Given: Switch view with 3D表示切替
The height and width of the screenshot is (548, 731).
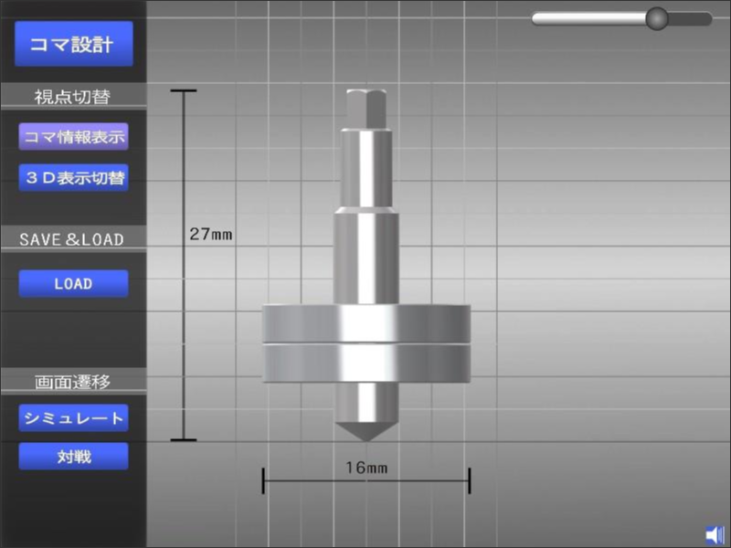Looking at the screenshot, I should coord(74,177).
